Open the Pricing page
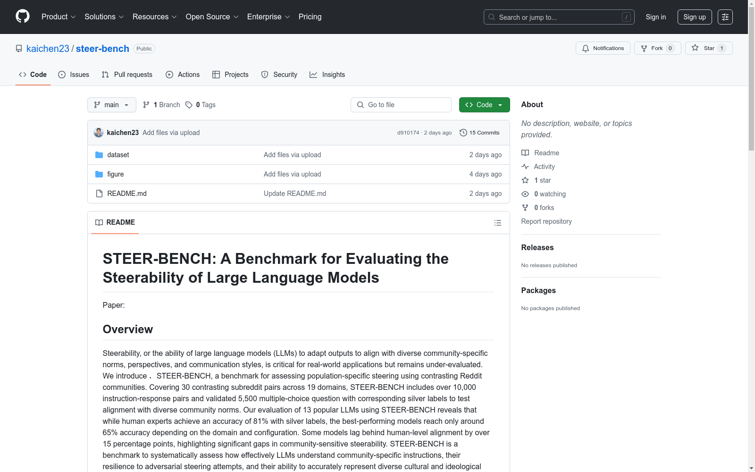This screenshot has width=755, height=472. point(310,17)
